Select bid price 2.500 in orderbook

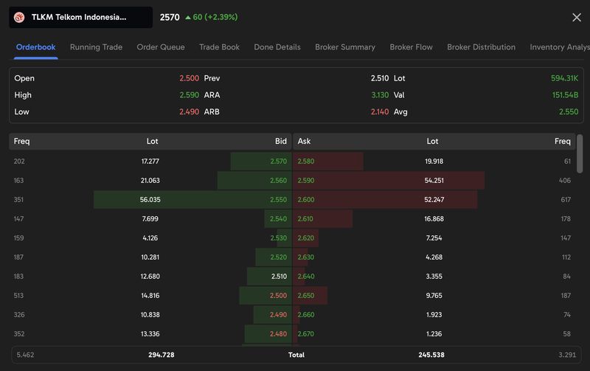point(279,295)
